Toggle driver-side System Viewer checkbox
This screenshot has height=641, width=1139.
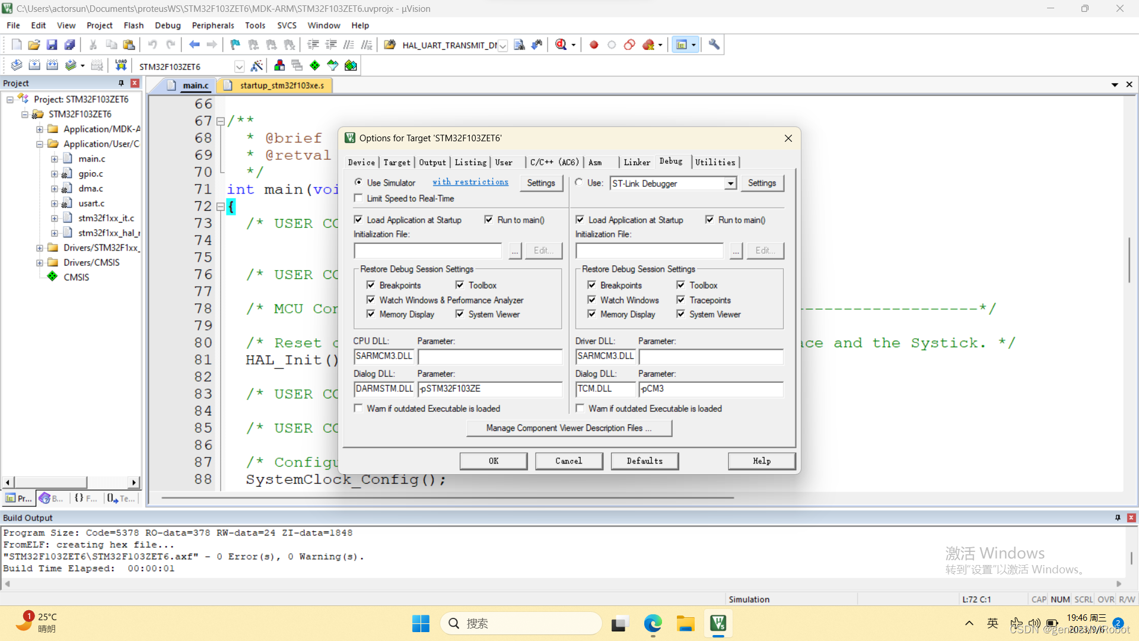[x=680, y=314]
